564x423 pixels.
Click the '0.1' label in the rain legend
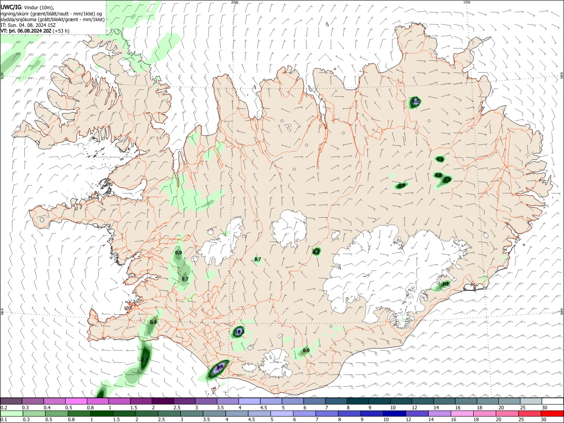(x=3, y=420)
